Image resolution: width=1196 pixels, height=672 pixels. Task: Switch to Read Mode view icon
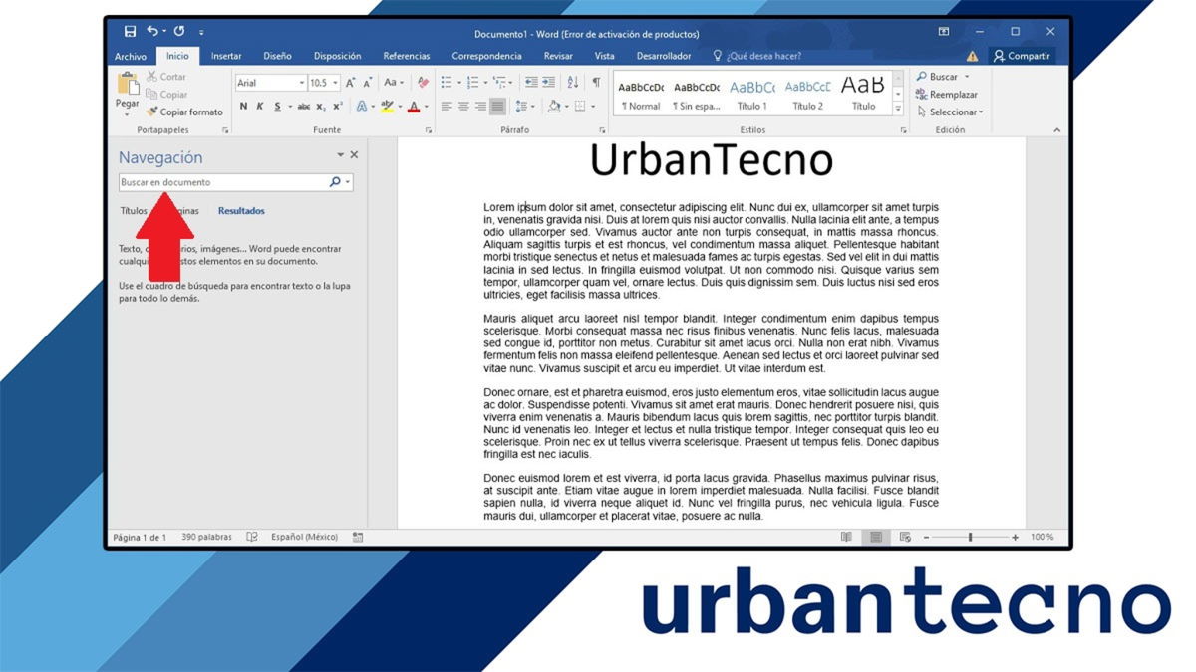pos(847,537)
